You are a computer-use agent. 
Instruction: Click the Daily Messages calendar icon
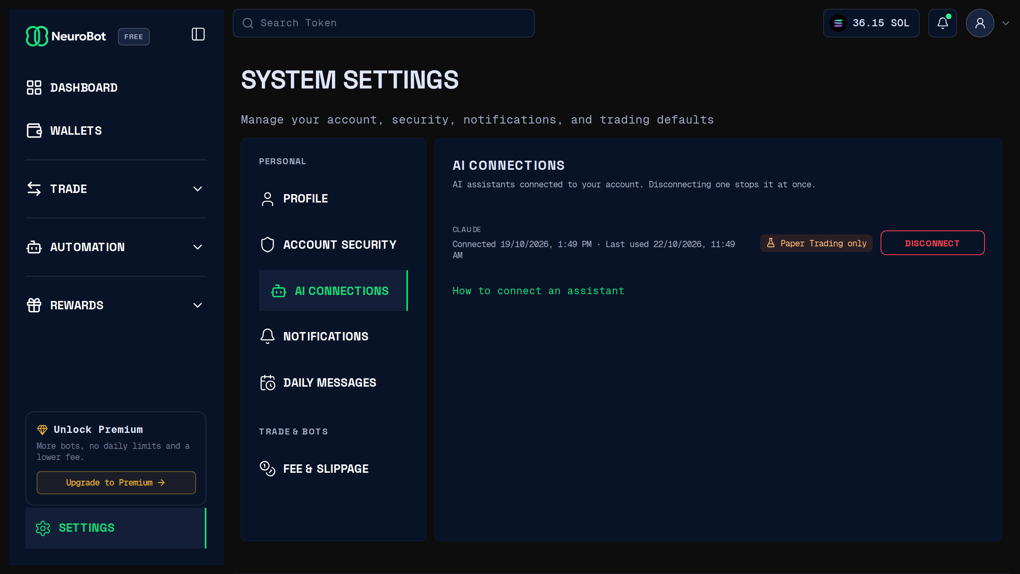pyautogui.click(x=267, y=383)
